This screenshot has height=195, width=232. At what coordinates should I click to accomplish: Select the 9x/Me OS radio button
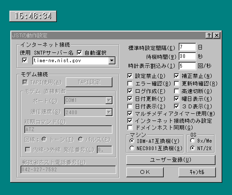click(x=193, y=140)
